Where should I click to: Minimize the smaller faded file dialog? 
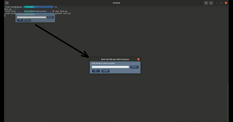coord(50,11)
